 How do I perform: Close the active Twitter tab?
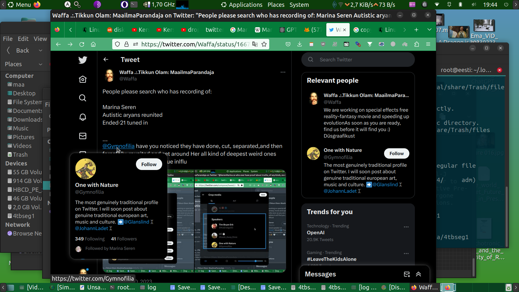(344, 30)
